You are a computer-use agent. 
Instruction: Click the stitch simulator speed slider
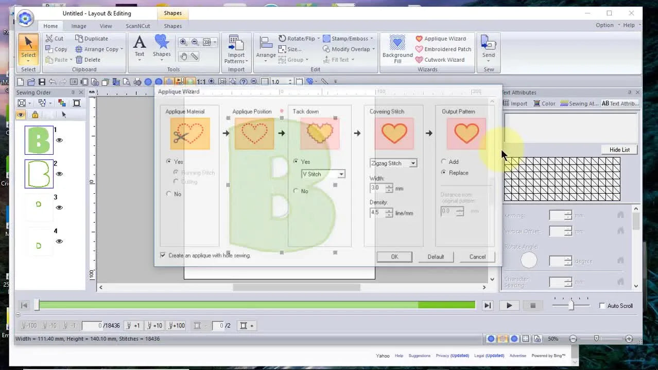(x=570, y=305)
